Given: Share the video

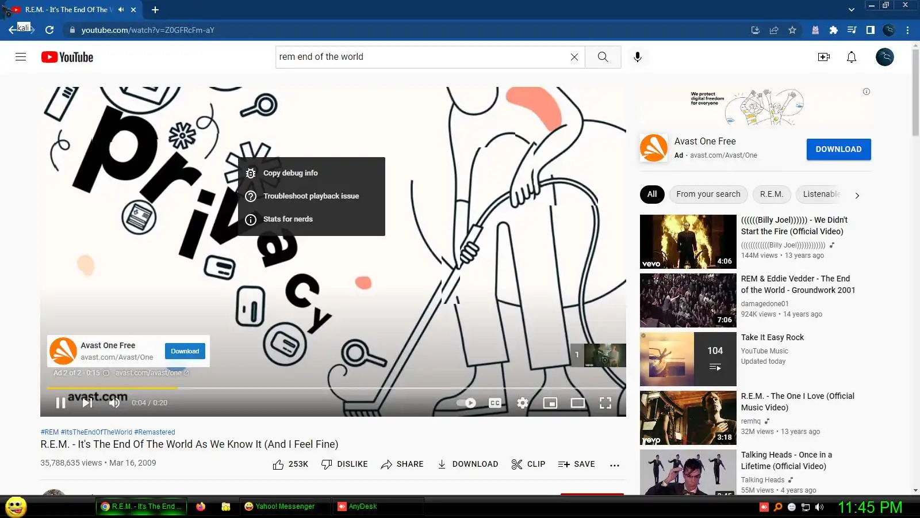Looking at the screenshot, I should pos(402,464).
